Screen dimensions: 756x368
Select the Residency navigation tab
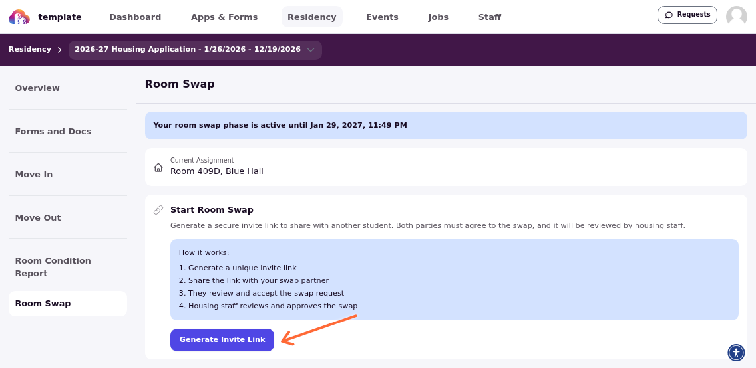(312, 17)
